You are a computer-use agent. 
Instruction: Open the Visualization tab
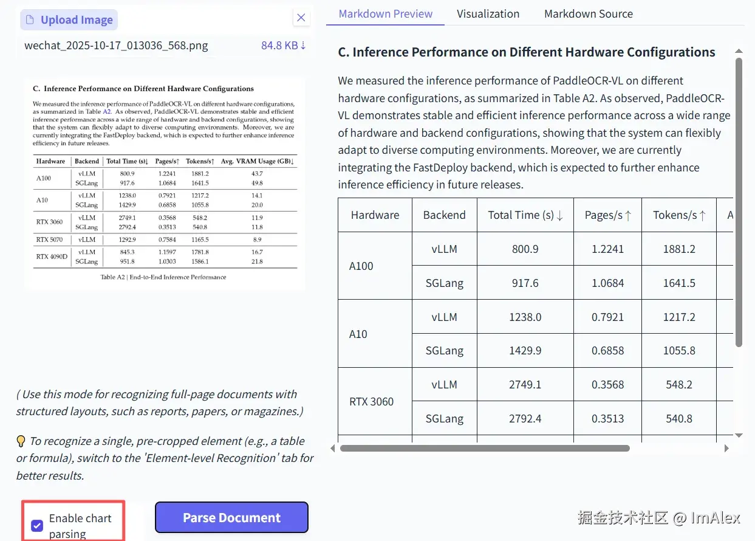(x=488, y=13)
